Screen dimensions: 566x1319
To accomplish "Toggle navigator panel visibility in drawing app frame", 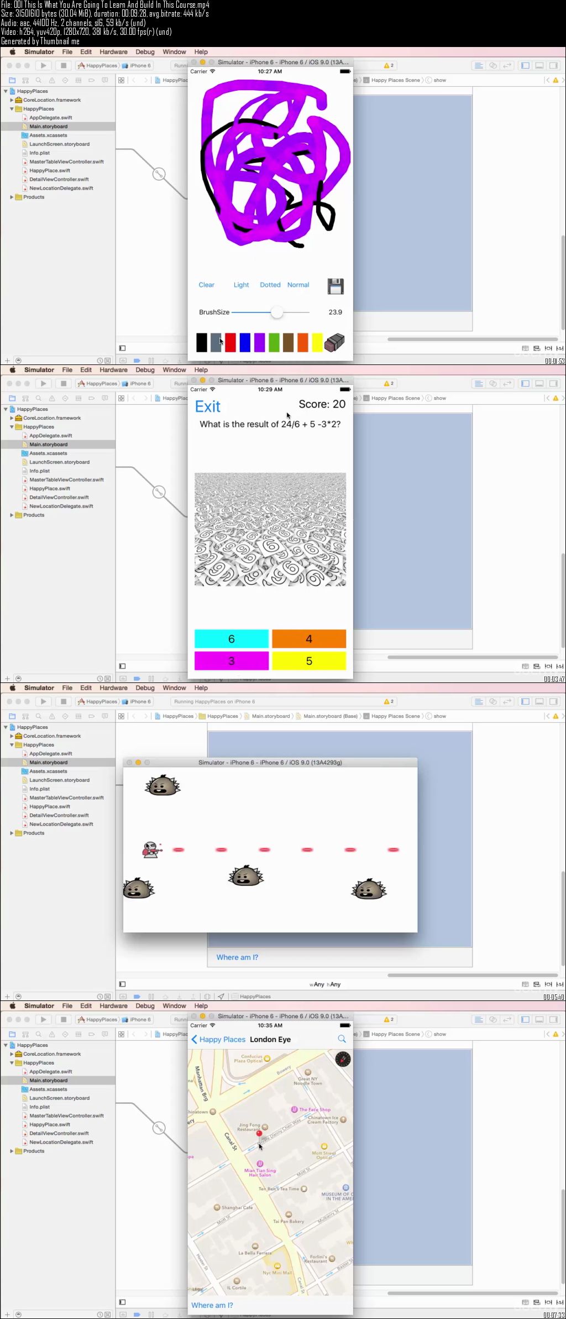I will tap(525, 65).
